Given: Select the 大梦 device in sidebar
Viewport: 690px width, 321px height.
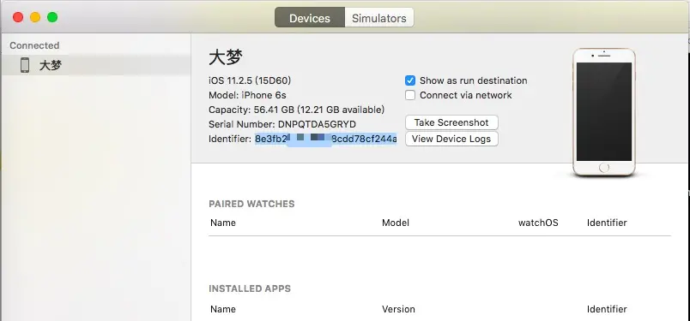Looking at the screenshot, I should pos(96,65).
